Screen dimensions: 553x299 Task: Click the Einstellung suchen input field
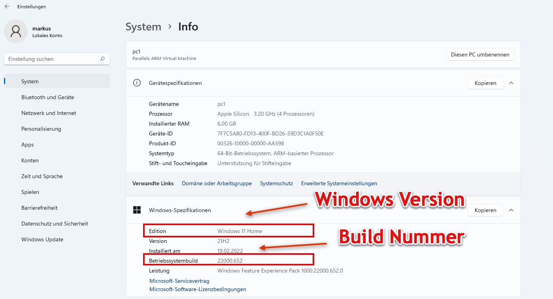coord(51,58)
